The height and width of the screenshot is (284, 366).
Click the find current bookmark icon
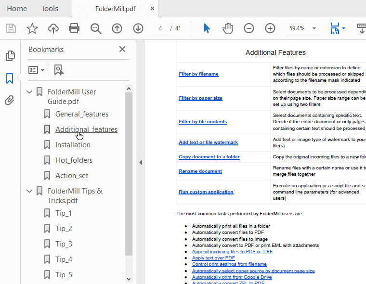tap(59, 70)
